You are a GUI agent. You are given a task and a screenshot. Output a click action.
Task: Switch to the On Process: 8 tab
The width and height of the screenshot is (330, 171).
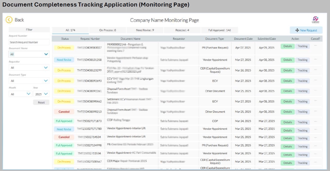tap(108, 30)
